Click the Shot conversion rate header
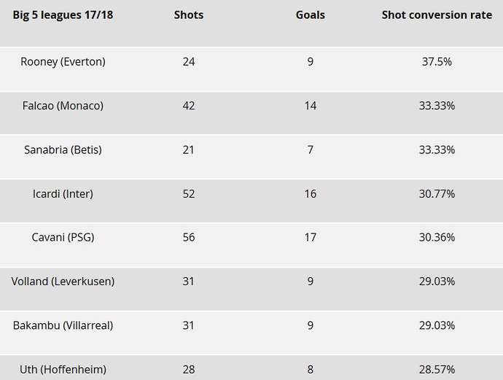The height and width of the screenshot is (380, 503). tap(437, 15)
